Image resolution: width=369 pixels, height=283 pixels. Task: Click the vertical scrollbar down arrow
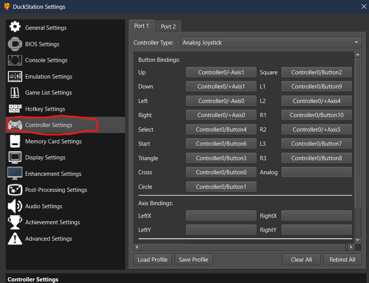(x=358, y=240)
